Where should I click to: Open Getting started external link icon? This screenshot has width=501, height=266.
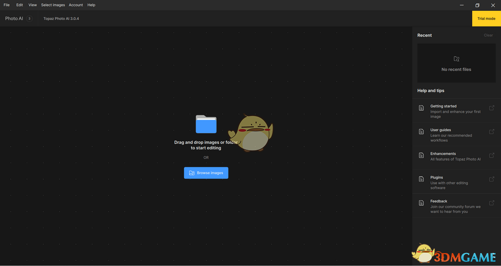pyautogui.click(x=492, y=108)
